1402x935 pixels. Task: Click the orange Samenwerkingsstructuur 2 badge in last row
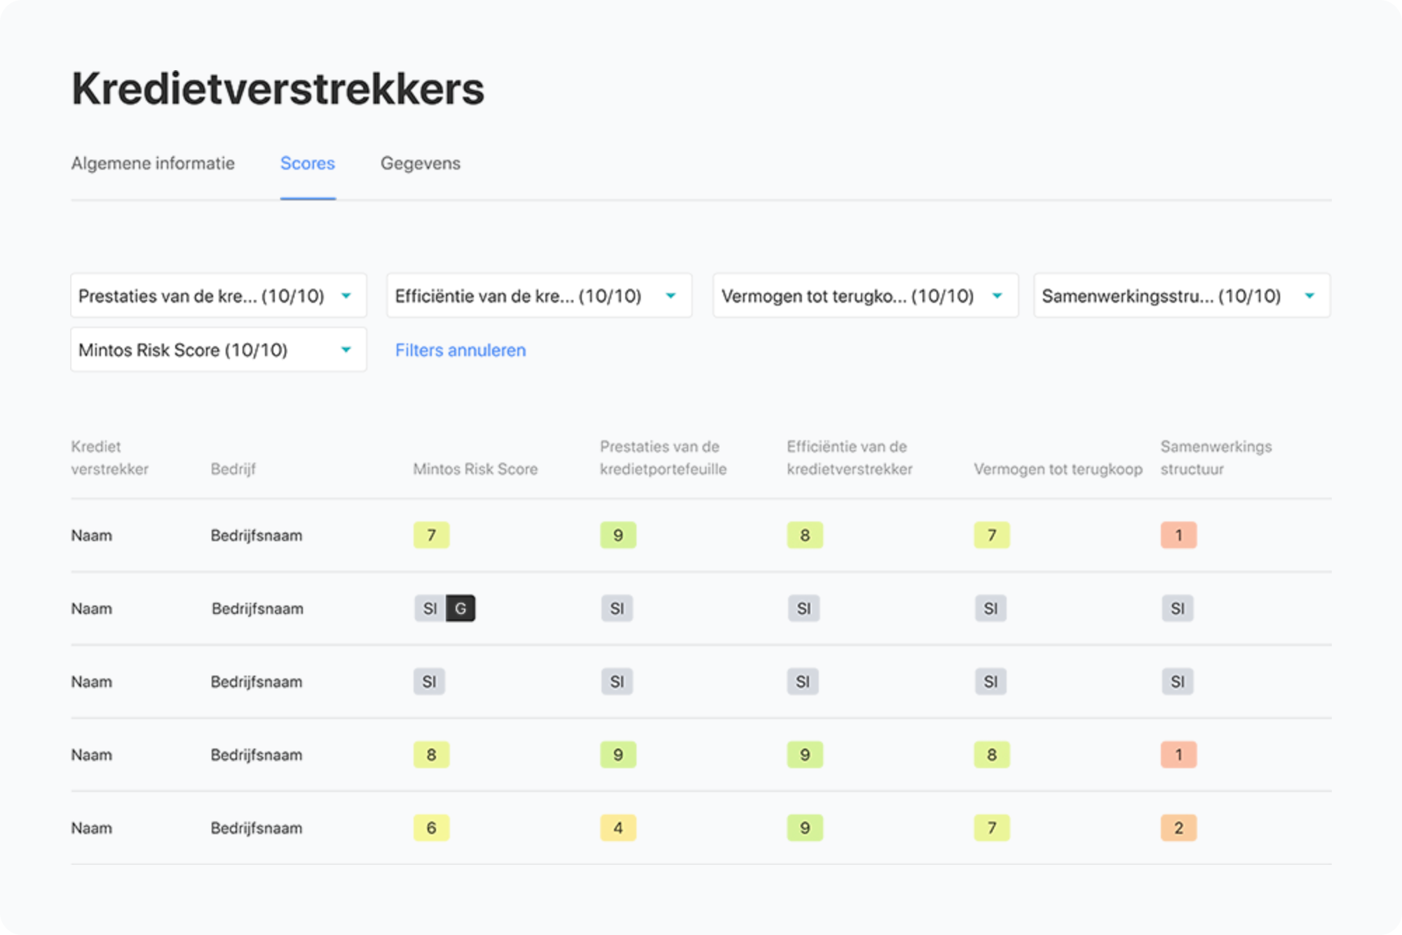coord(1178,828)
